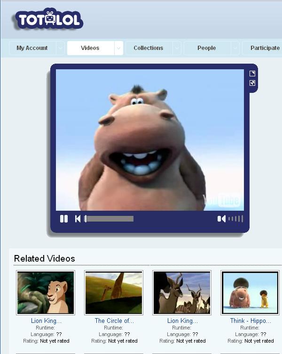Click the playing hippo video frame
282x354 pixels.
(x=150, y=140)
